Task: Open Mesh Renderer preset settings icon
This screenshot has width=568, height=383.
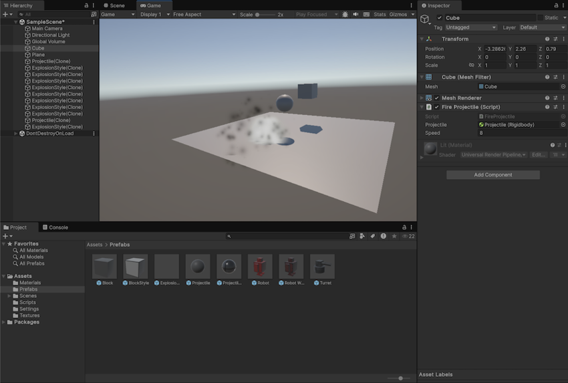Action: (555, 98)
